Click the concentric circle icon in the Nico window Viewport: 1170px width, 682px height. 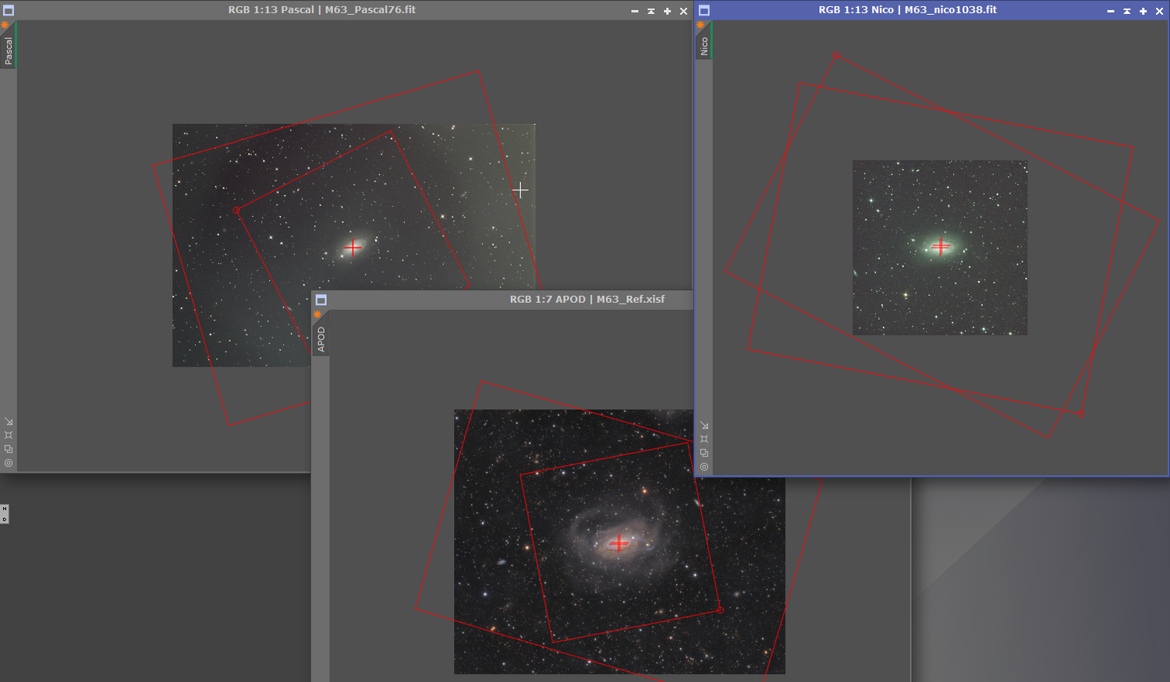pos(704,467)
